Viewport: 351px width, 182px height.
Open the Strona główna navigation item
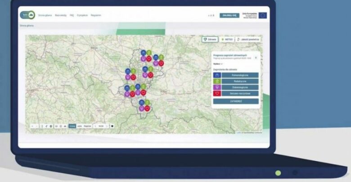[x=45, y=15]
